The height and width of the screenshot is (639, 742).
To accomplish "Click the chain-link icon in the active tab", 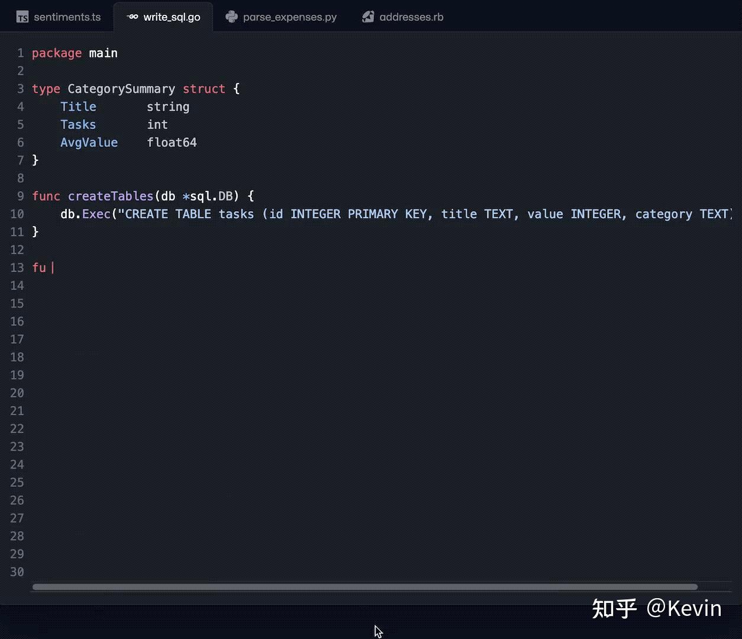I will click(x=131, y=17).
